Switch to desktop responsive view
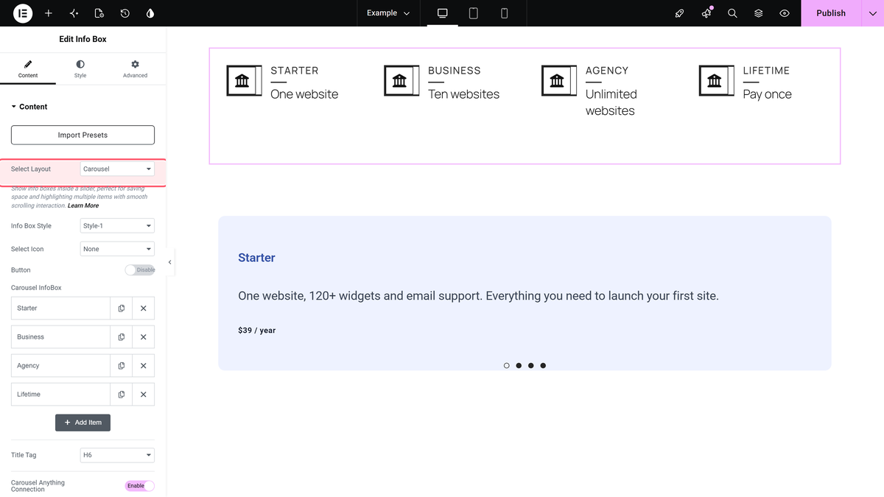 [x=443, y=13]
